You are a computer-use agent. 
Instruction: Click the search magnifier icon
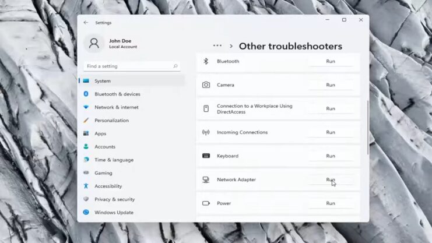coord(175,66)
